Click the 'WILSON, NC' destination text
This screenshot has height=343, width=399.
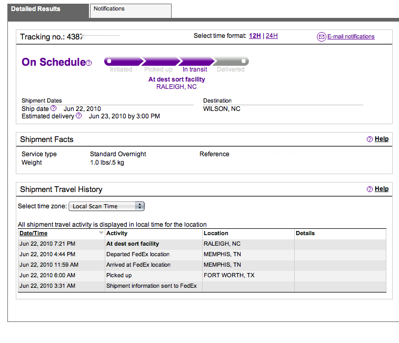[x=222, y=109]
